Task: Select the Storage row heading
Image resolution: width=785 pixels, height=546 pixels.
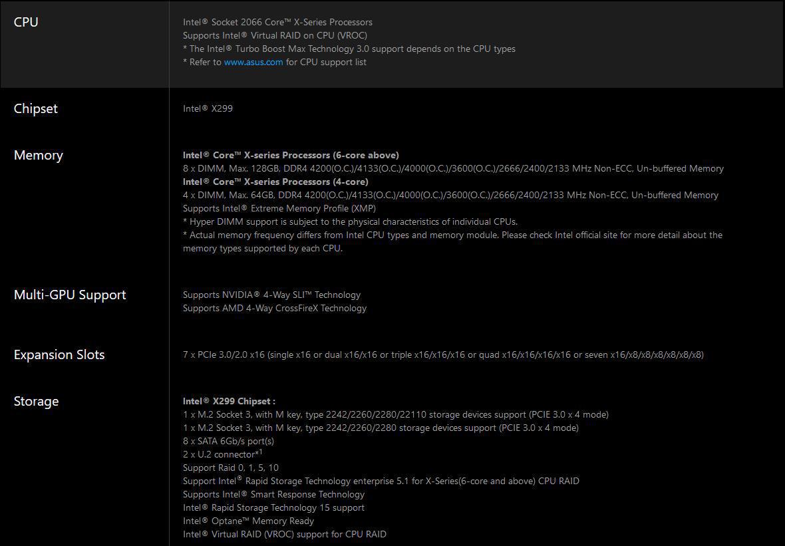Action: coord(36,402)
